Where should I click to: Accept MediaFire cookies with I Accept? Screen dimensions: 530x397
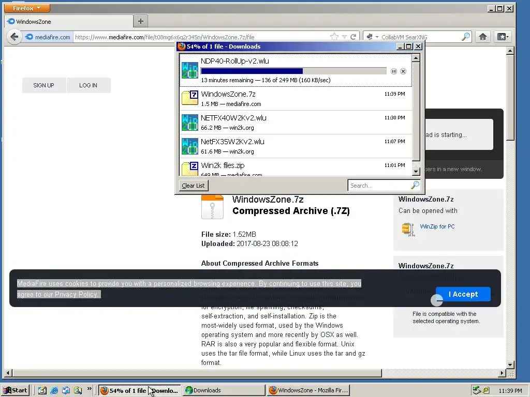coord(463,294)
